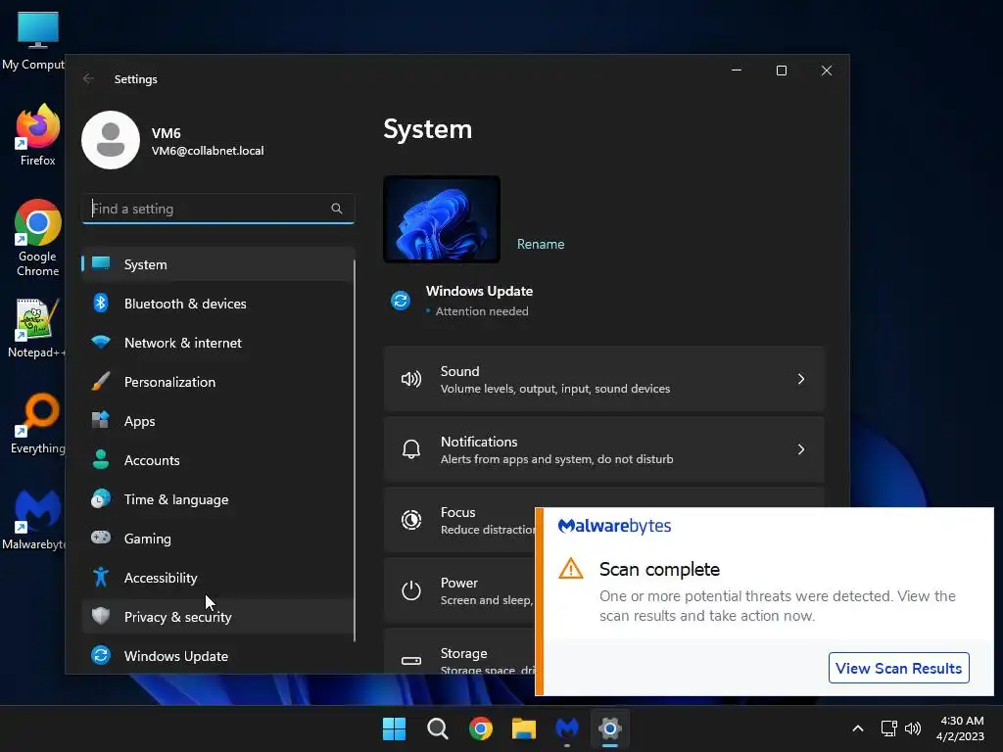Click the volume tray icon
Viewport: 1003px width, 752px height.
point(913,728)
